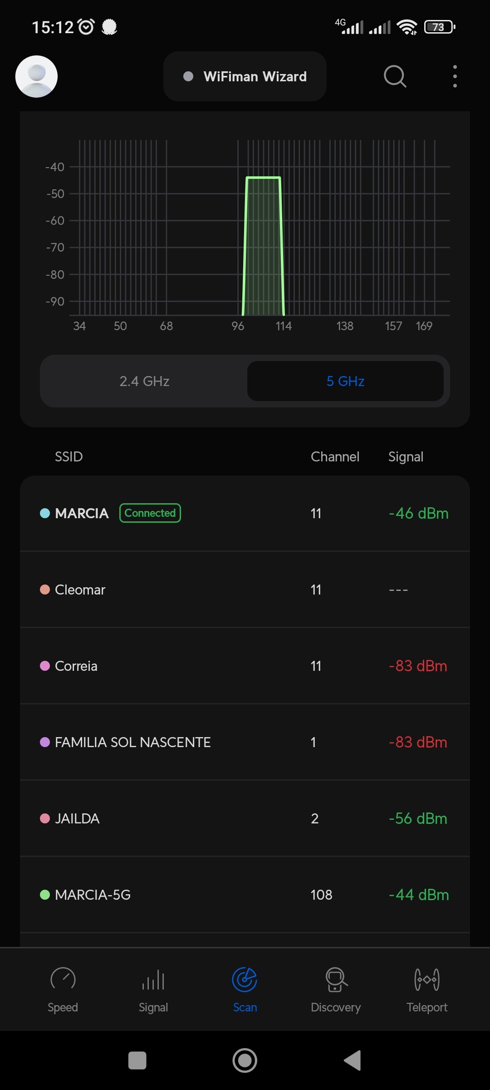Switch band to 2.4 GHz
Viewport: 490px width, 1090px height.
coord(144,381)
